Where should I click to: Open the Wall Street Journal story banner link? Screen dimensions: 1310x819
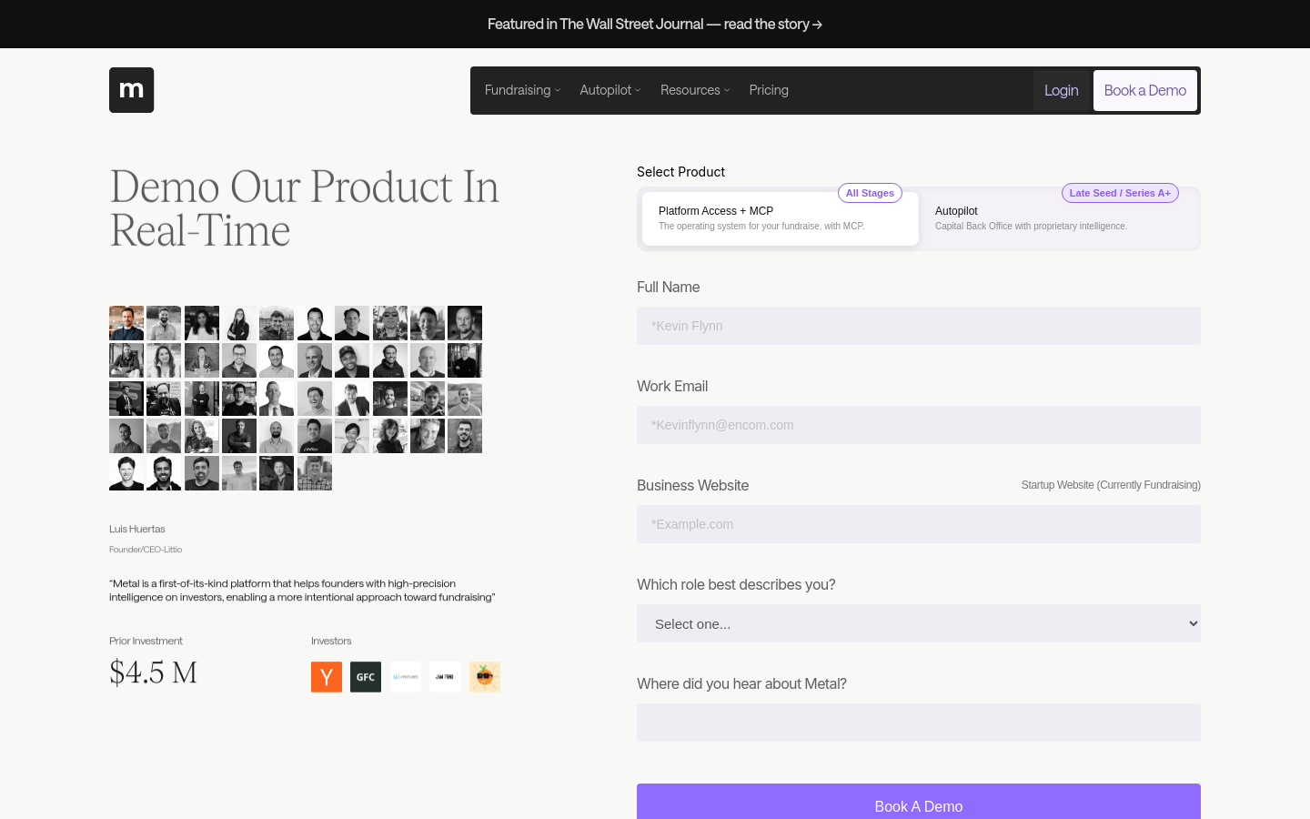click(x=655, y=25)
